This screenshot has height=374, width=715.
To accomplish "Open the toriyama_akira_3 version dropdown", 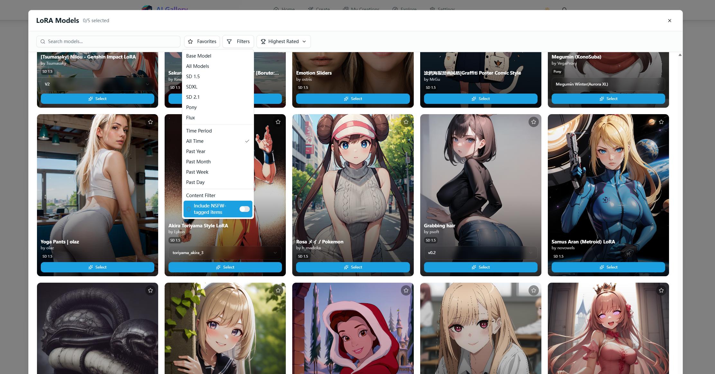I will [x=225, y=253].
